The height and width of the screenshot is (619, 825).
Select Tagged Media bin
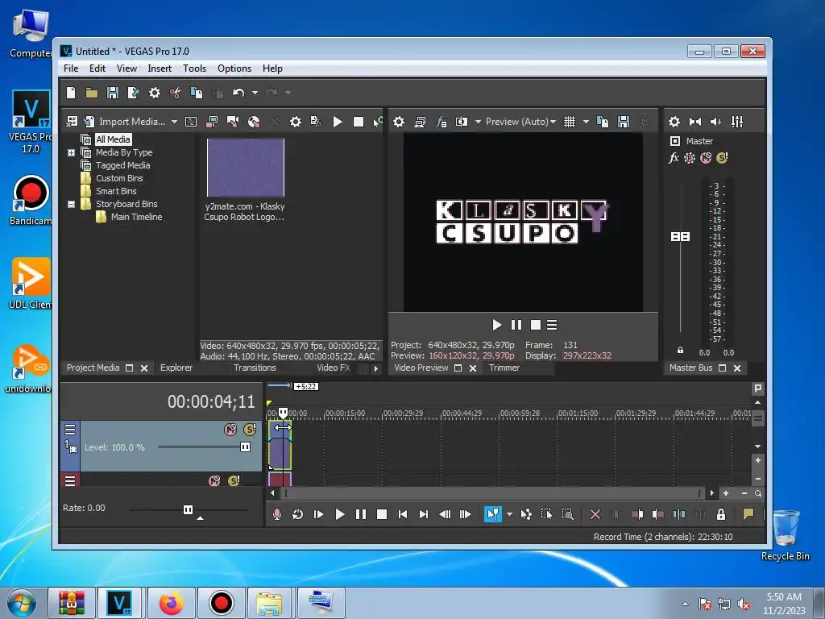point(122,165)
